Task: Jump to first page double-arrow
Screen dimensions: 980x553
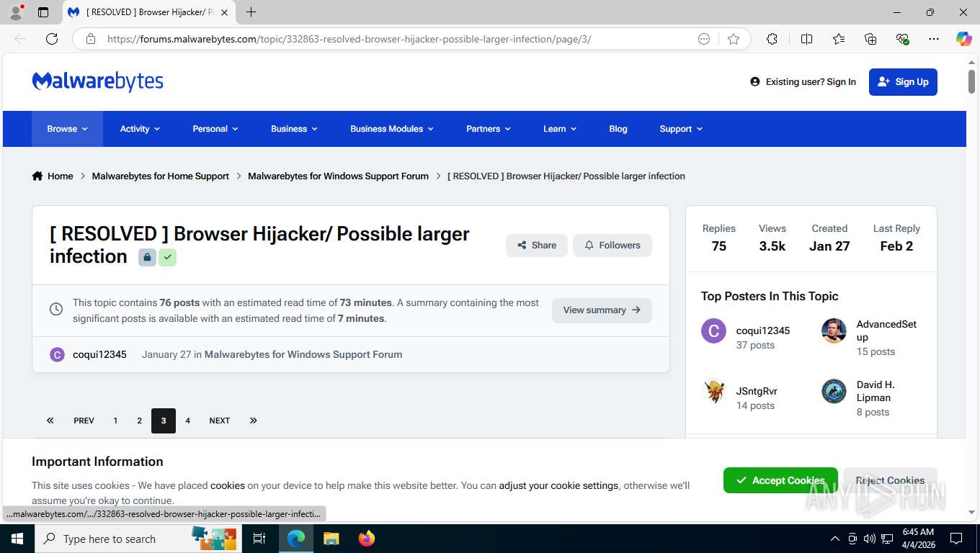Action: tap(50, 421)
